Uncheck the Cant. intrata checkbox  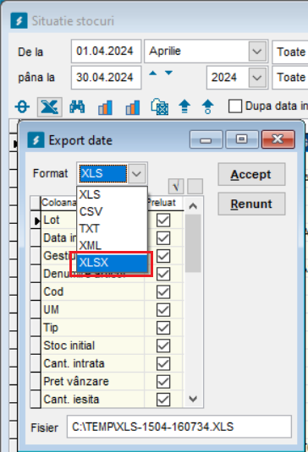pyautogui.click(x=163, y=364)
